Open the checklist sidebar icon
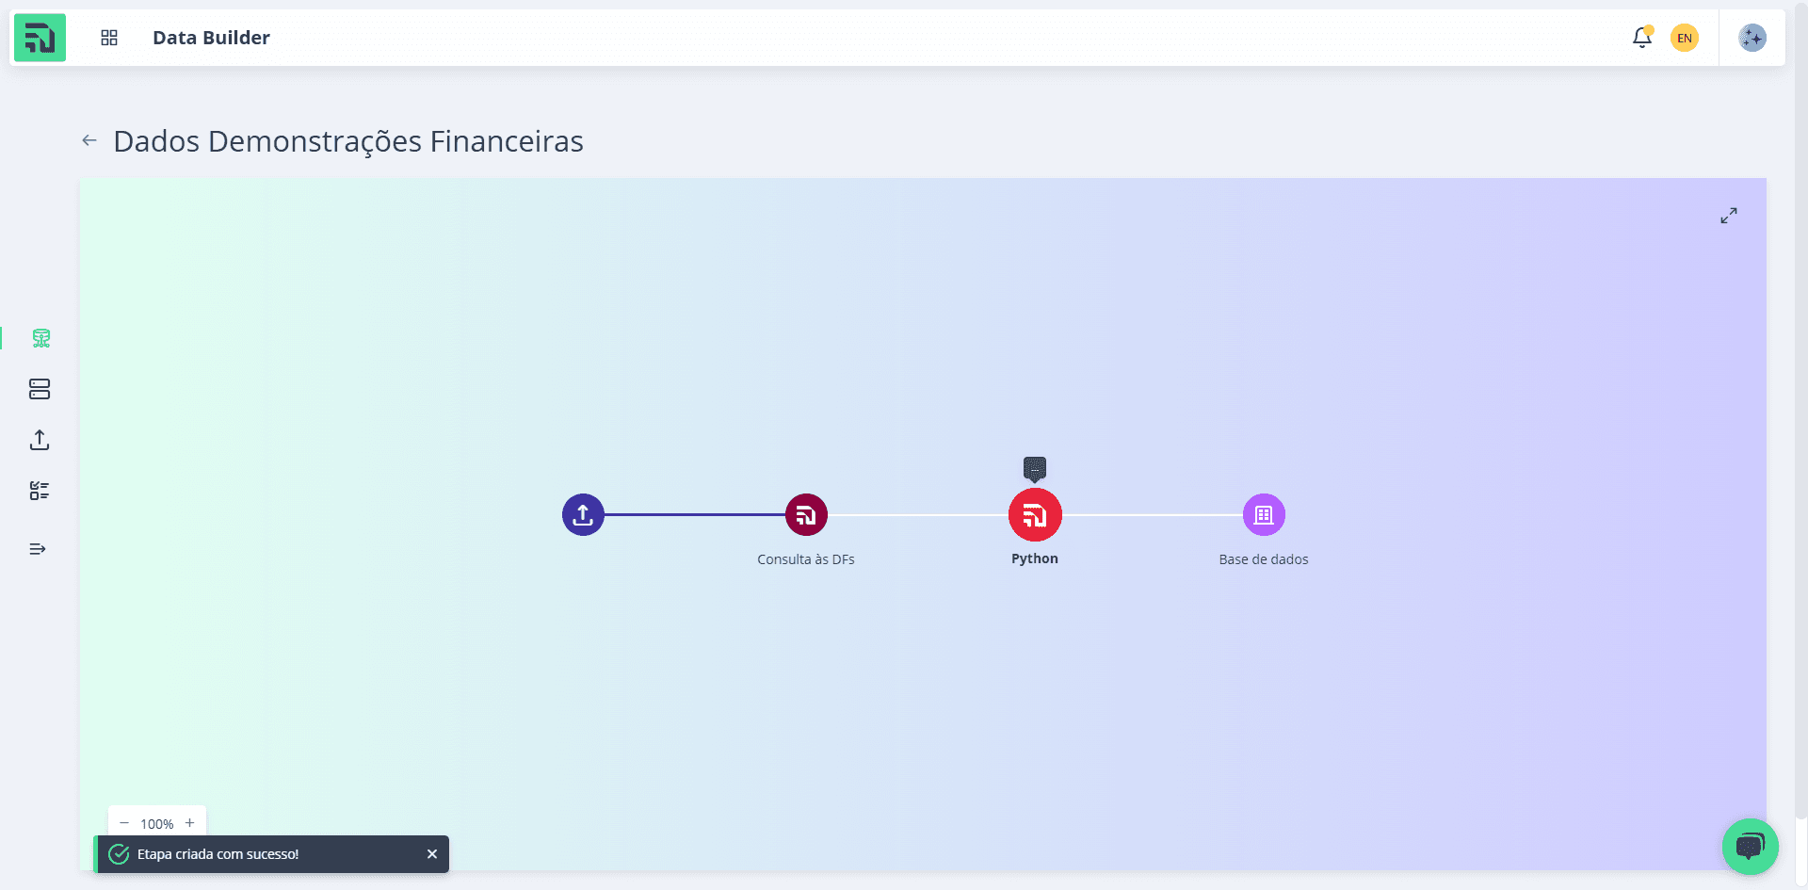Screen dimensions: 1808x890 (x=40, y=491)
